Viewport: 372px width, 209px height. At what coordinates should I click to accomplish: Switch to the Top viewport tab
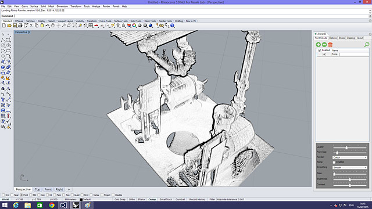pyautogui.click(x=37, y=189)
